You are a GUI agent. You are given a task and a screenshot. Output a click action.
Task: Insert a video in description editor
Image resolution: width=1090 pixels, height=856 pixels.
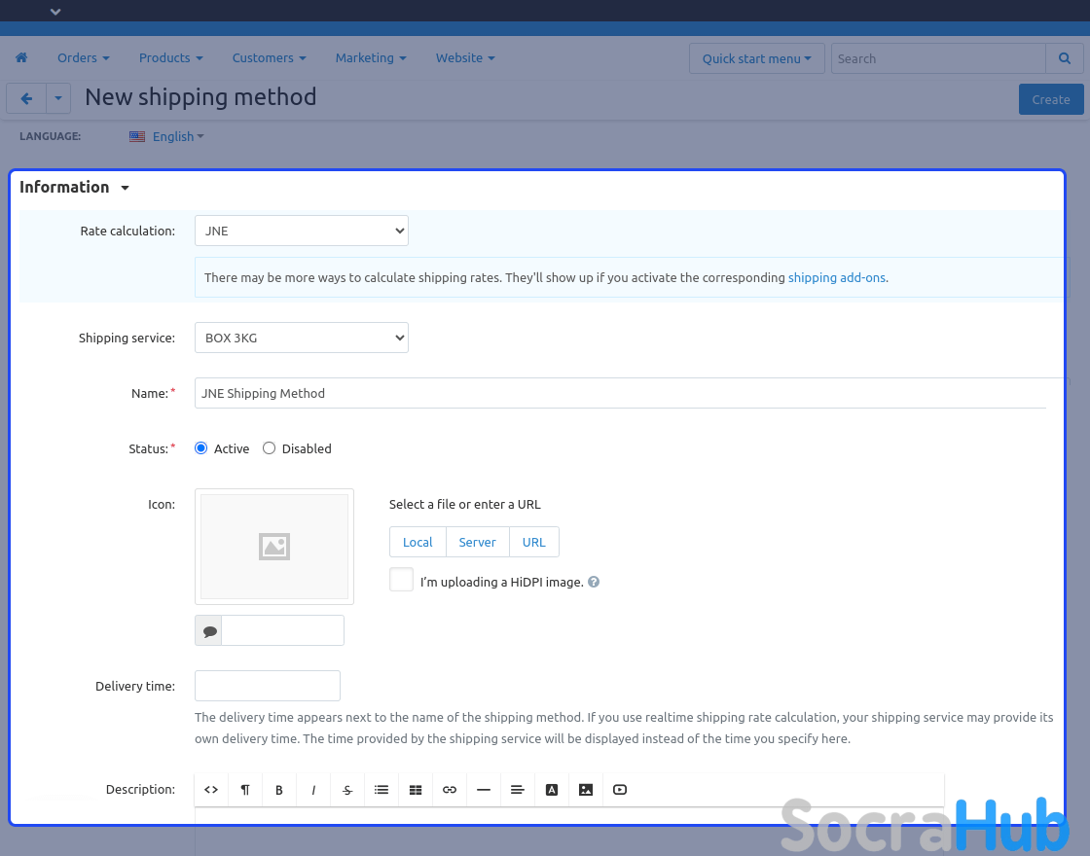(620, 790)
